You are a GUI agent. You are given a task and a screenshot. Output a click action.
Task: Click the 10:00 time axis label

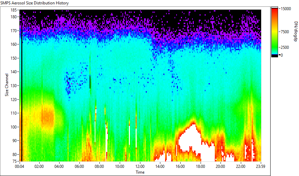coord(119,167)
